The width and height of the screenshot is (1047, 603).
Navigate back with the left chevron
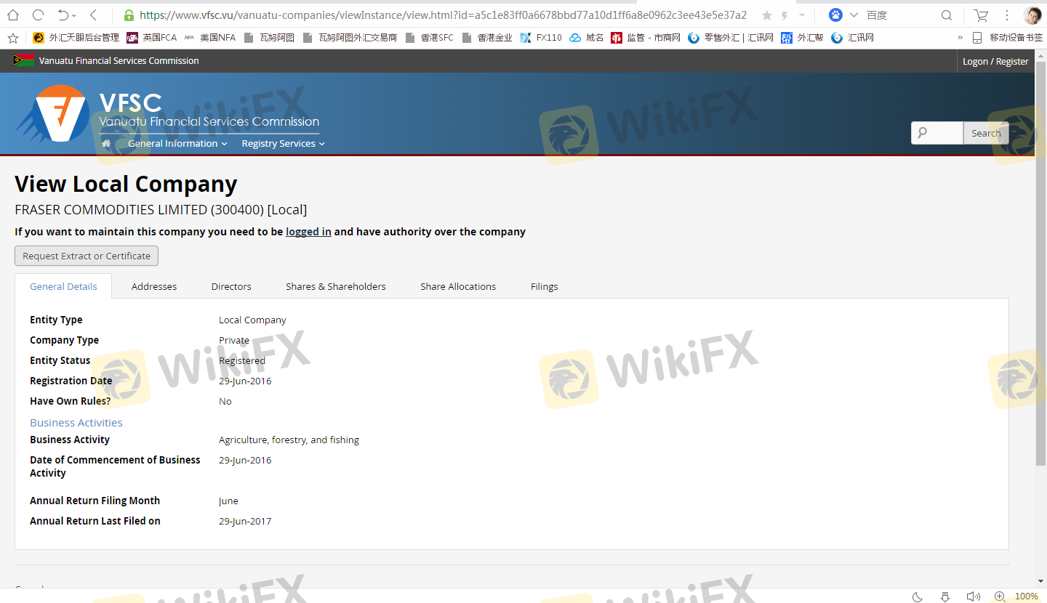[93, 15]
